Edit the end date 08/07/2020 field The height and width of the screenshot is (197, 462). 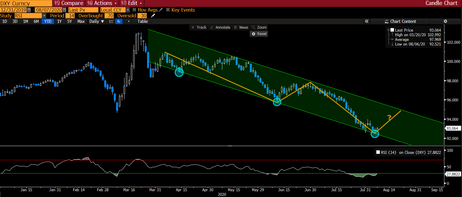click(49, 10)
